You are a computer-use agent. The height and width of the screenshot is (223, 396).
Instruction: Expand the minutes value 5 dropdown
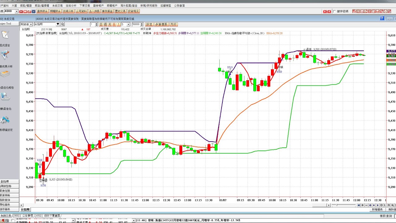point(128,24)
